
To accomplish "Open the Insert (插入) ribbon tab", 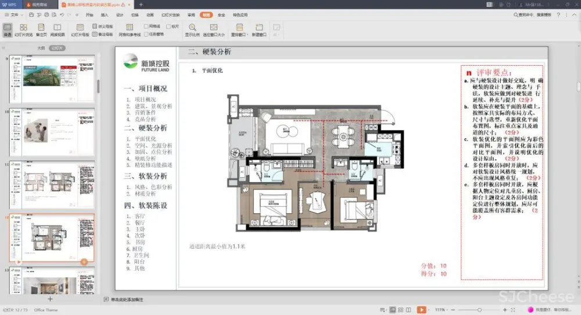I will pos(105,15).
